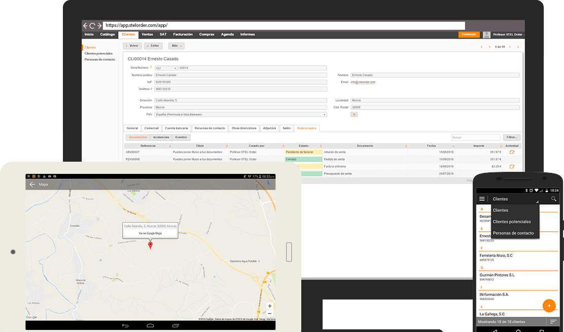Image resolution: width=564 pixels, height=332 pixels.
Task: Switch to the Cuenta bancaria tab
Action: point(177,128)
